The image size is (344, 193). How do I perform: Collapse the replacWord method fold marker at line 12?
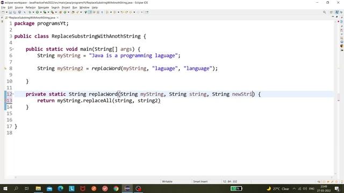13,94
